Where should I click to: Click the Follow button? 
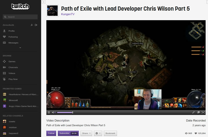pyautogui.click(x=51, y=133)
